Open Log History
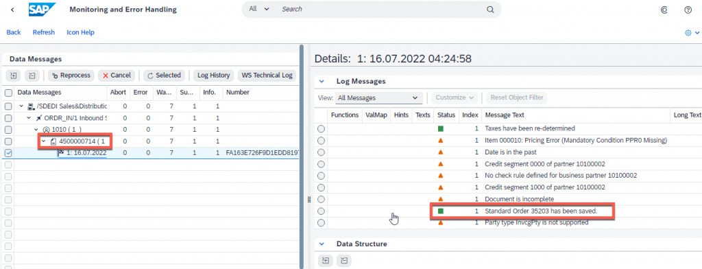Image resolution: width=702 pixels, height=269 pixels. 214,75
